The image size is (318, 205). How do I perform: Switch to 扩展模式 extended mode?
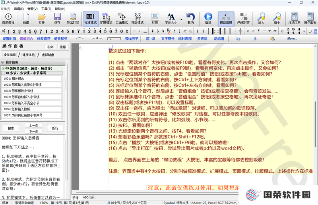point(106,19)
